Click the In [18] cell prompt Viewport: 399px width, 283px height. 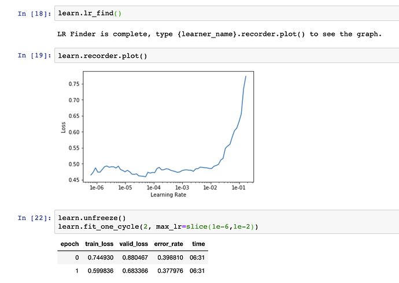tap(34, 13)
